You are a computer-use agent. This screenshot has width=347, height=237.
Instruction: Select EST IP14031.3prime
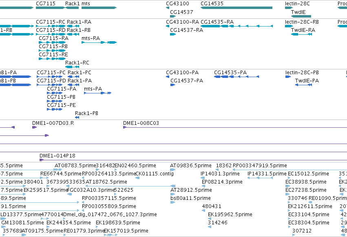(220, 174)
